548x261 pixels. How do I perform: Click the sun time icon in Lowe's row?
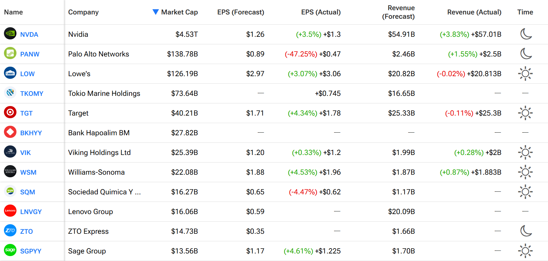tap(525, 74)
